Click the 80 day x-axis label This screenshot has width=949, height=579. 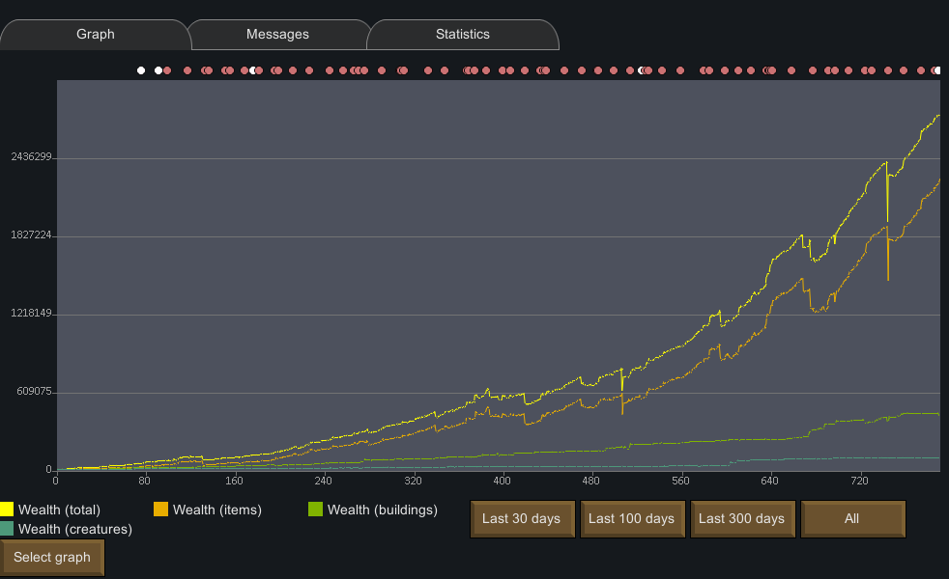tap(144, 482)
